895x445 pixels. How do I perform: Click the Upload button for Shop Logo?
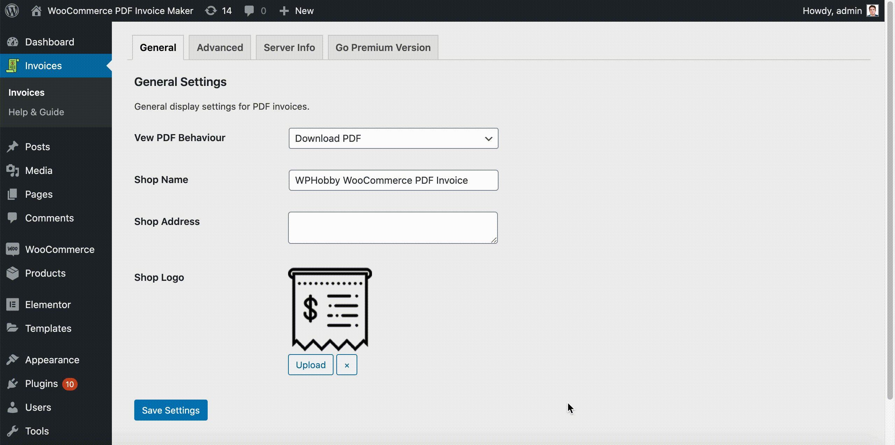click(310, 365)
